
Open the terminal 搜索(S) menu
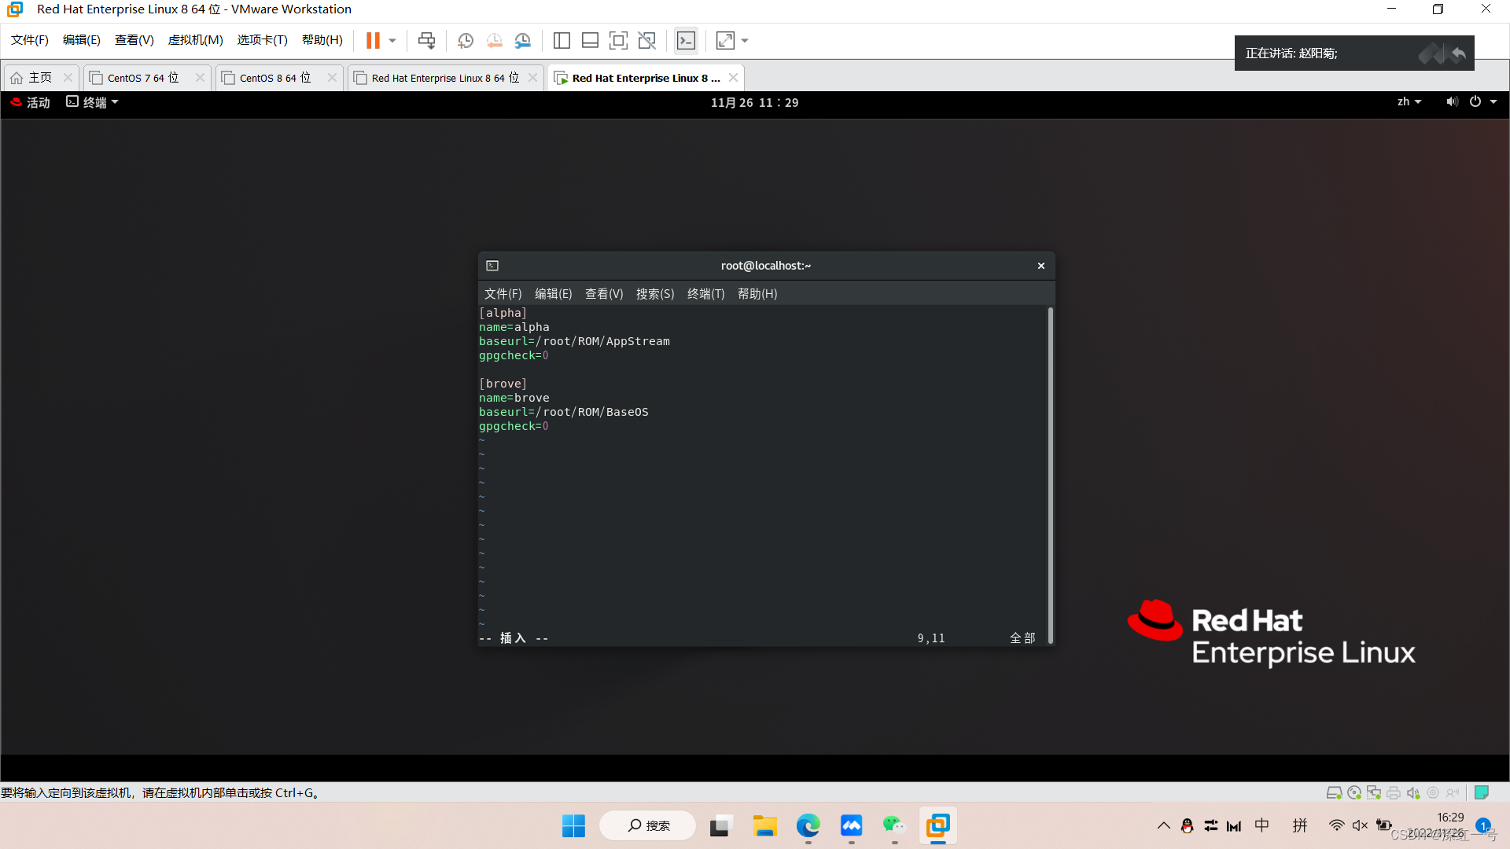tap(654, 293)
